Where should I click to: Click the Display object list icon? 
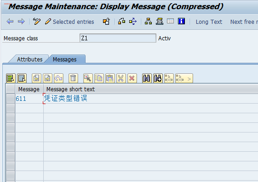coord(133,21)
